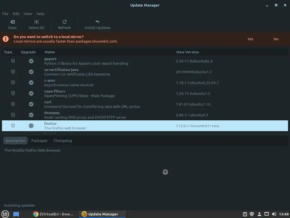
Task: Select the curl package name
Action: coord(48,102)
